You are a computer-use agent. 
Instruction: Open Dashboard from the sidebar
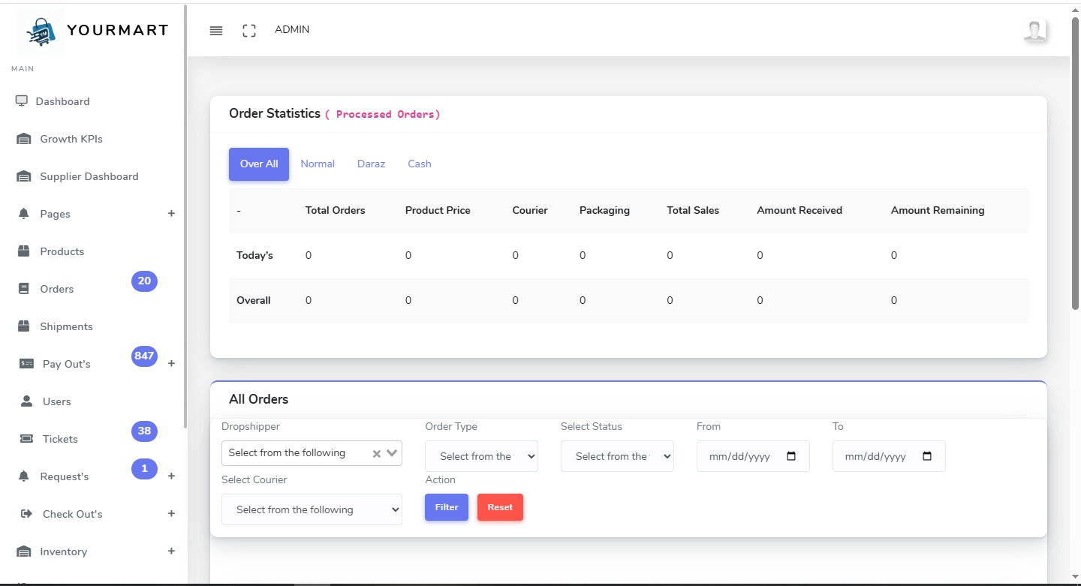(x=62, y=101)
